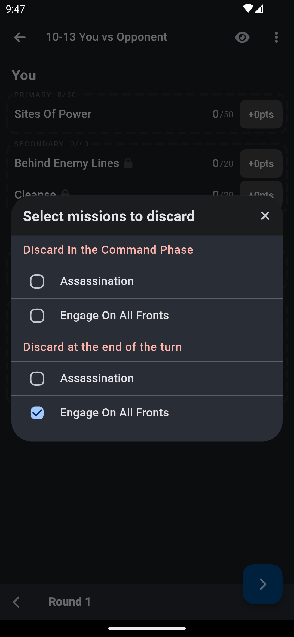Select the Sites Of Power primary mission
The width and height of the screenshot is (294, 637).
point(53,114)
